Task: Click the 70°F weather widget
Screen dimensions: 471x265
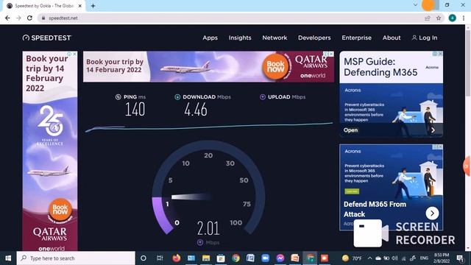Action: (x=353, y=258)
